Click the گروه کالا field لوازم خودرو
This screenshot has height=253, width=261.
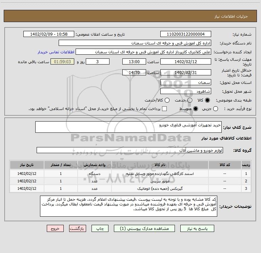130,150
